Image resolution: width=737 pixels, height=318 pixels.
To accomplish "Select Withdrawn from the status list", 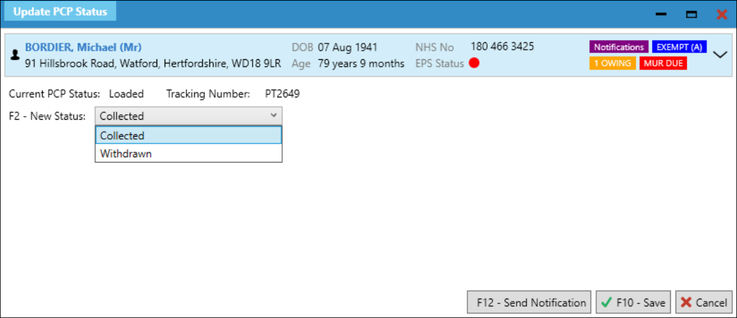I will click(x=188, y=154).
